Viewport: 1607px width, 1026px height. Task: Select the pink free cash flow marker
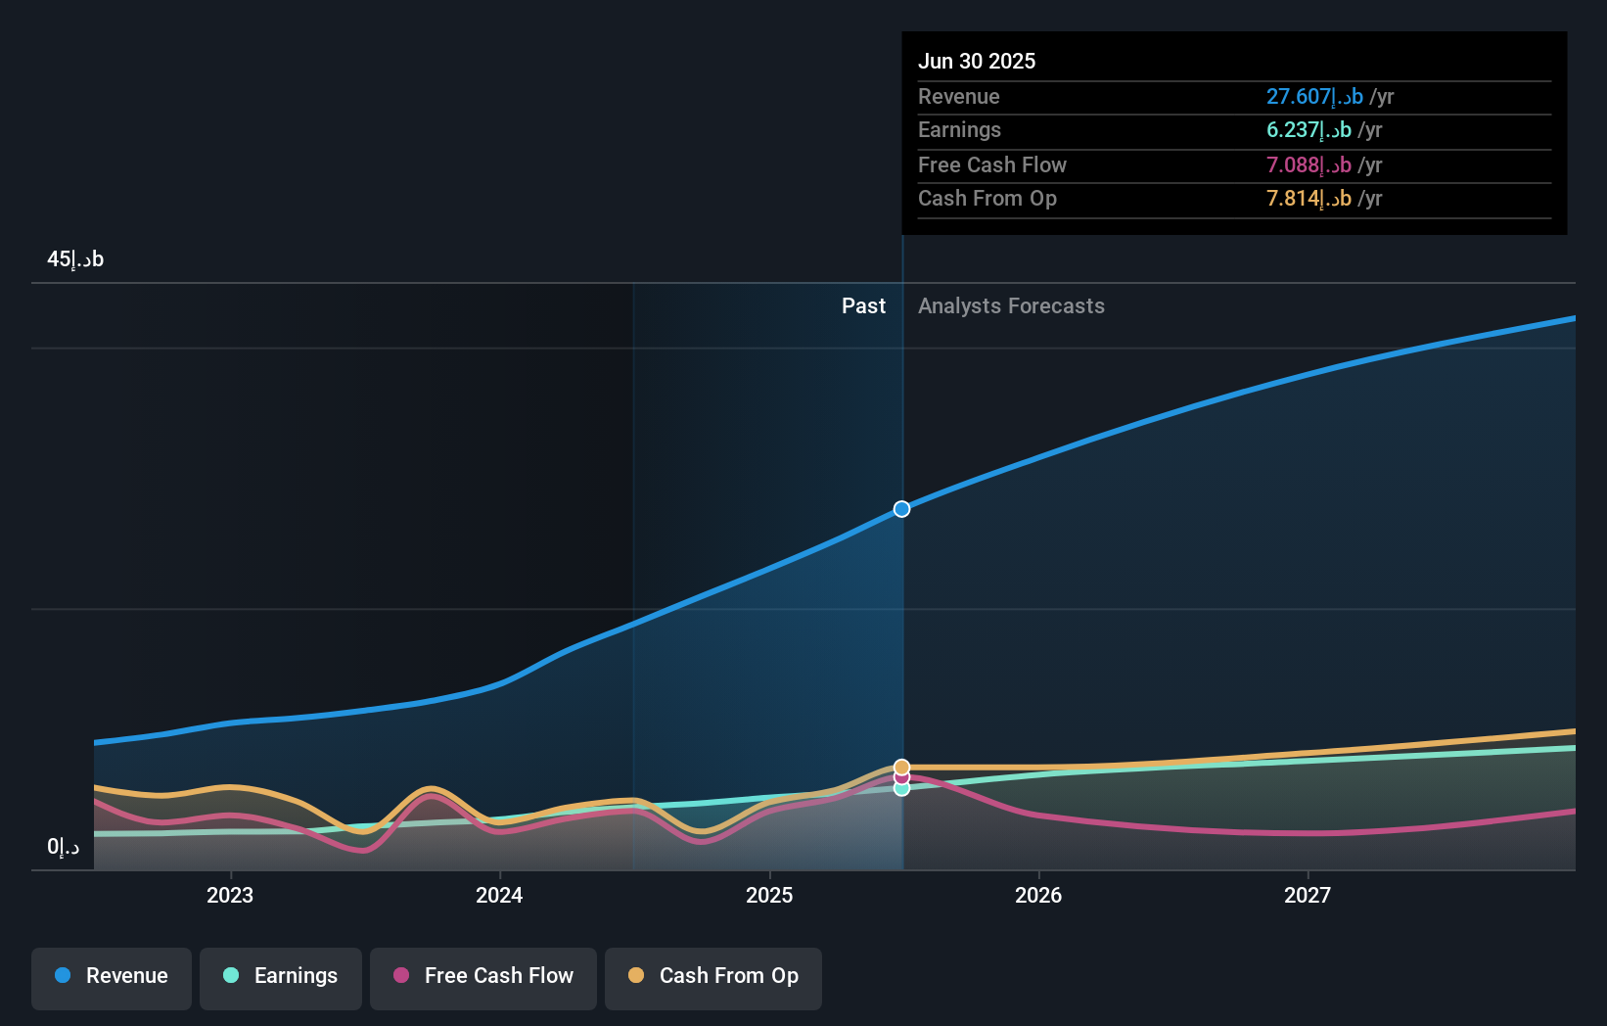900,778
